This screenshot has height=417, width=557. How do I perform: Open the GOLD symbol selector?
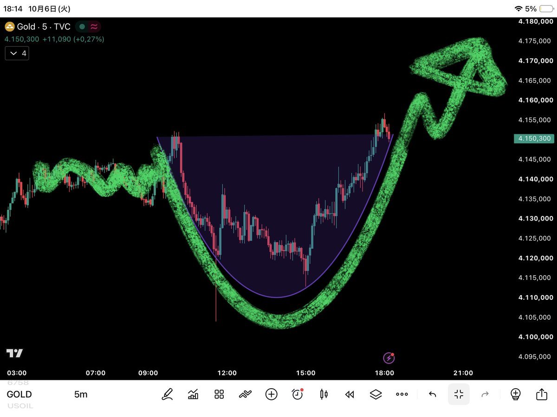[x=19, y=394]
